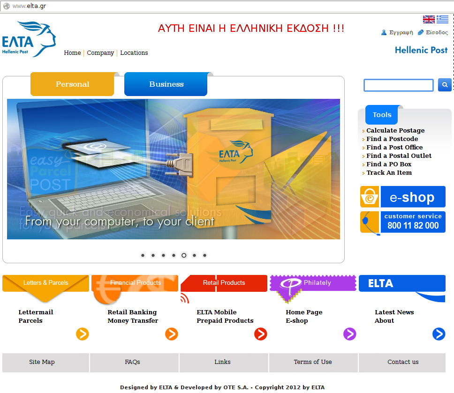Switch to the Business tab
The image size is (454, 393).
pos(166,84)
